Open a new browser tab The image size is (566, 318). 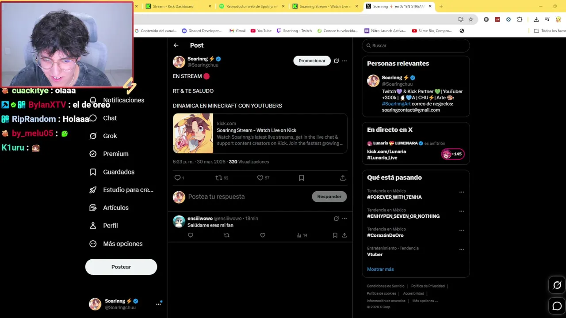point(441,6)
